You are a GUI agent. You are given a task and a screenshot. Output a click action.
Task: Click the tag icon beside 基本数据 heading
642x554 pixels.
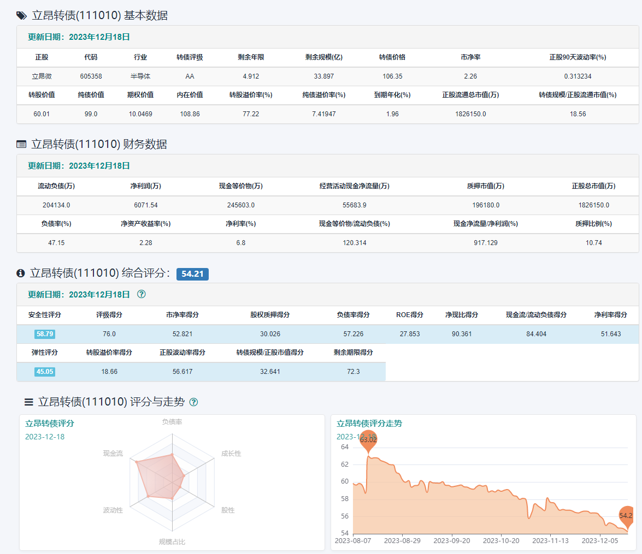[21, 16]
